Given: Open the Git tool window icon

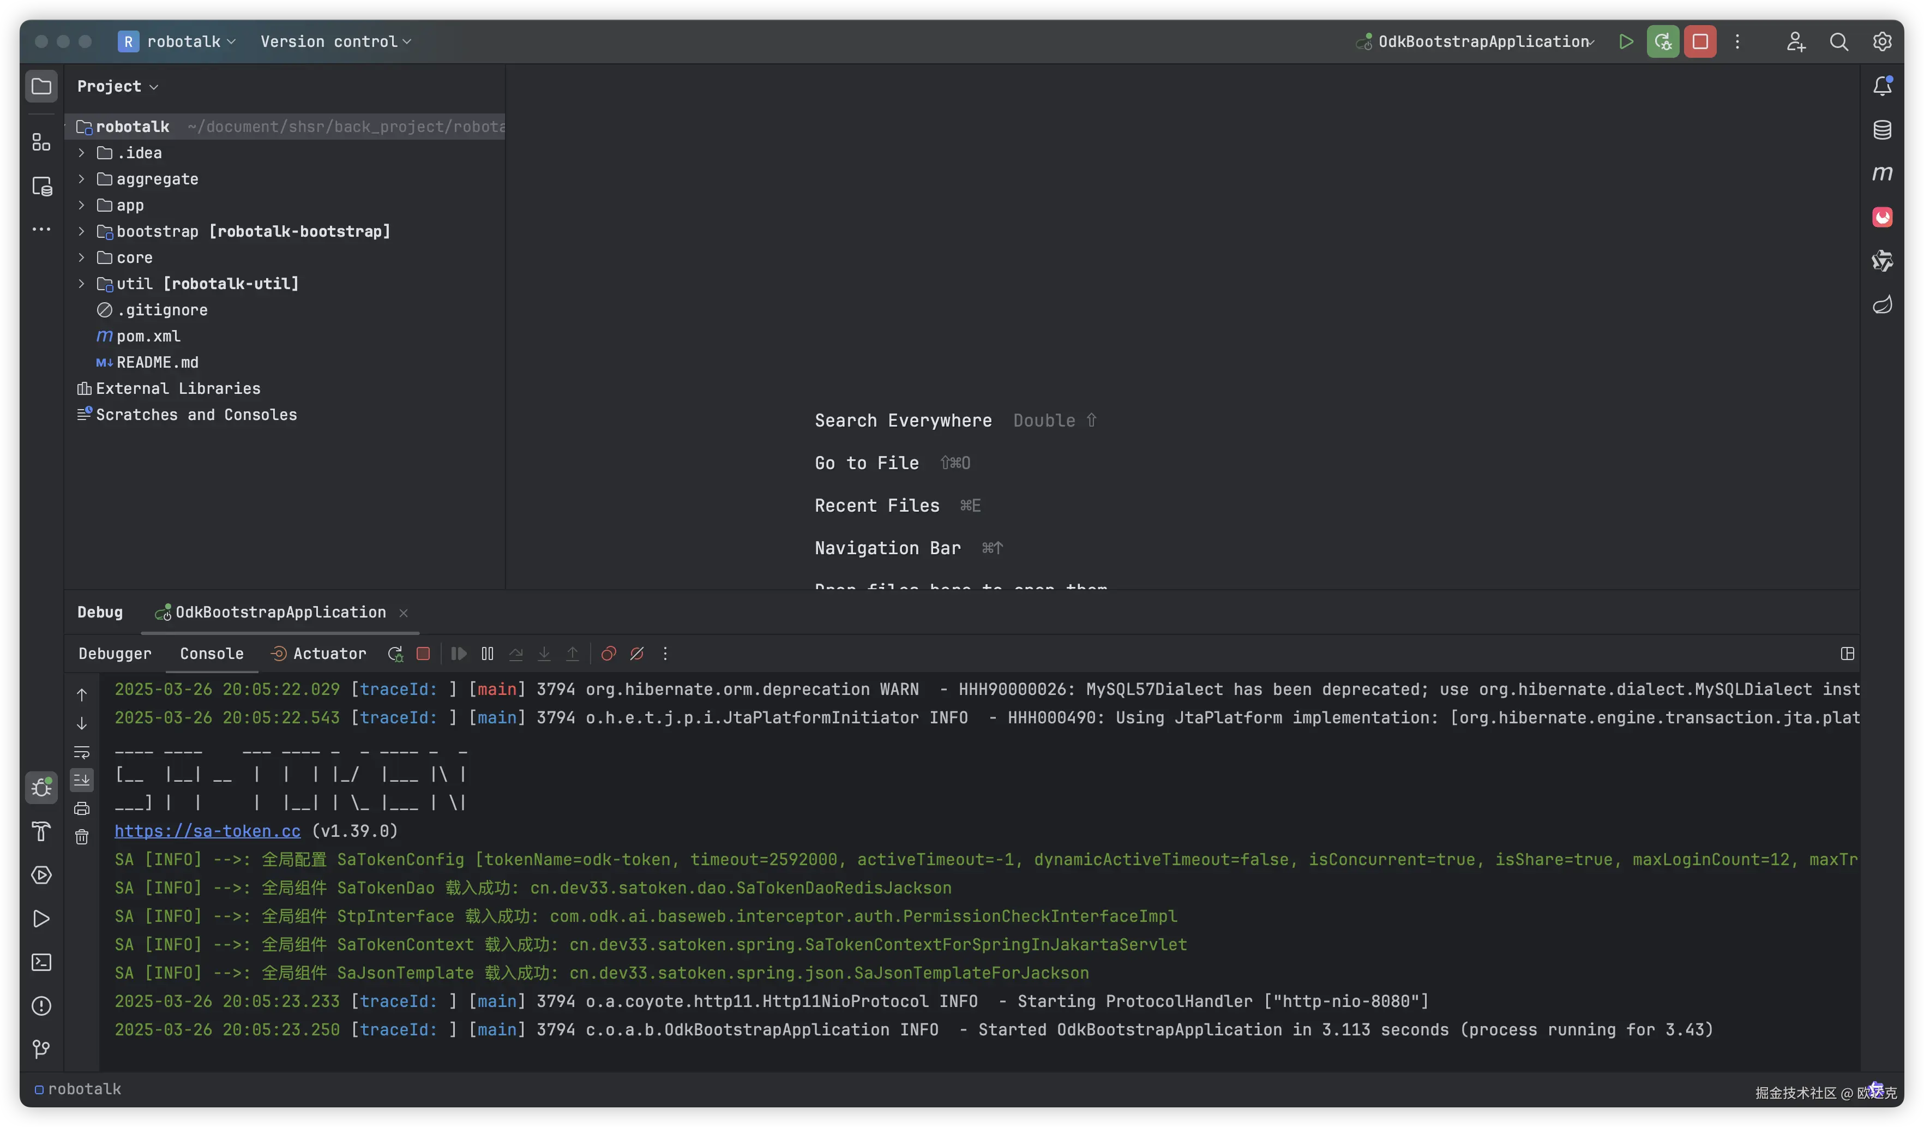Looking at the screenshot, I should [41, 1049].
